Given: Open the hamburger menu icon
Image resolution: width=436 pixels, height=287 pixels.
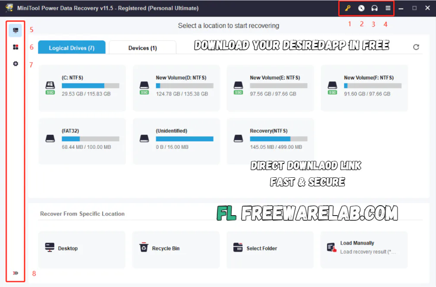Looking at the screenshot, I should point(388,8).
